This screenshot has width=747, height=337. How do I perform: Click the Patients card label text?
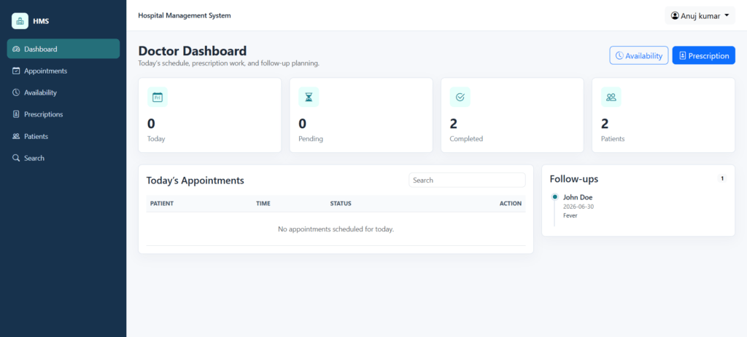(613, 139)
